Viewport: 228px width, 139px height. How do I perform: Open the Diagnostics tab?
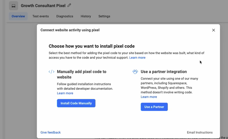65,16
